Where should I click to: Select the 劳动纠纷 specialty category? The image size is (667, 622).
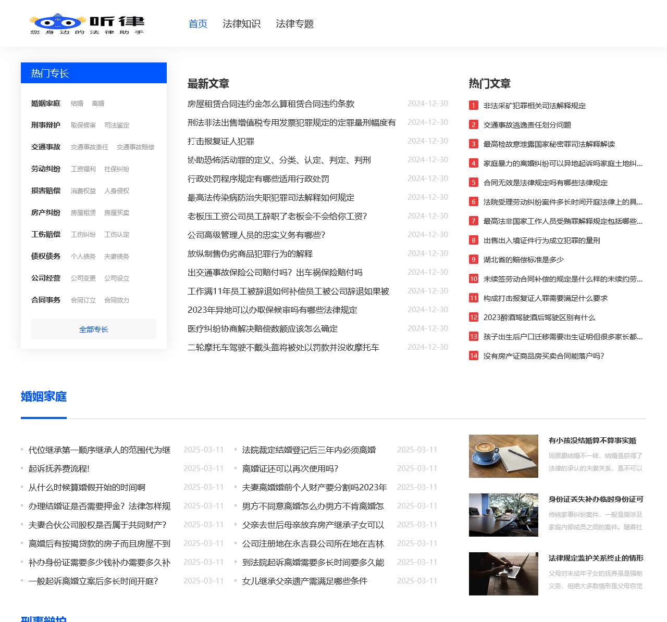point(46,169)
